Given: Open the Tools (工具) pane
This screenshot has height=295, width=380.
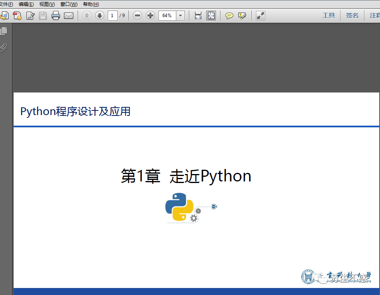Looking at the screenshot, I should [329, 16].
